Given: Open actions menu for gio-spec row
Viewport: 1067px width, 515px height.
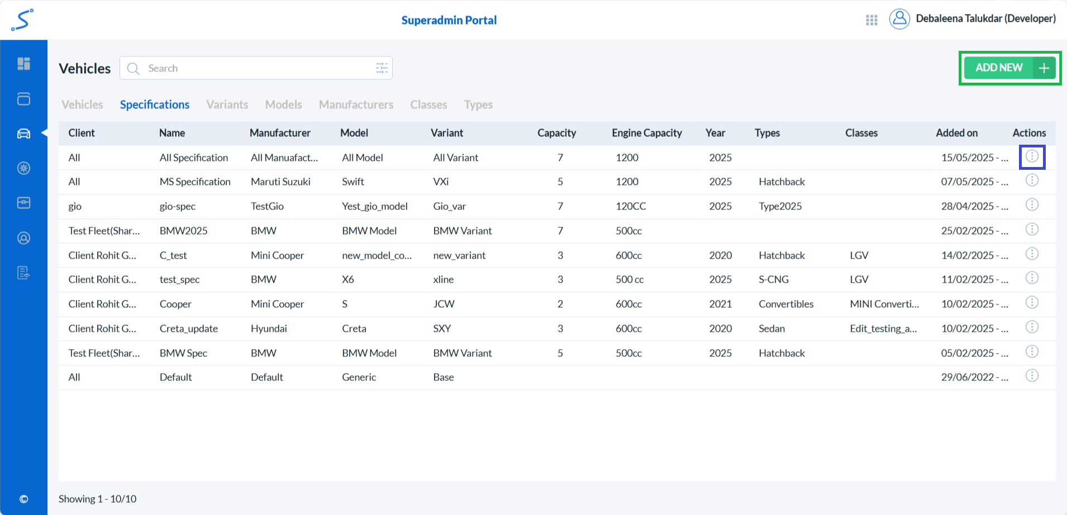Looking at the screenshot, I should pos(1032,205).
